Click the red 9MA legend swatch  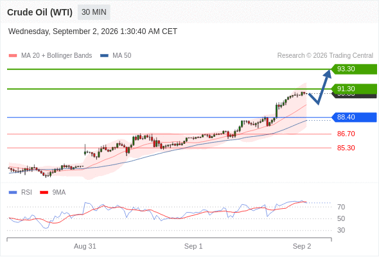coord(44,193)
